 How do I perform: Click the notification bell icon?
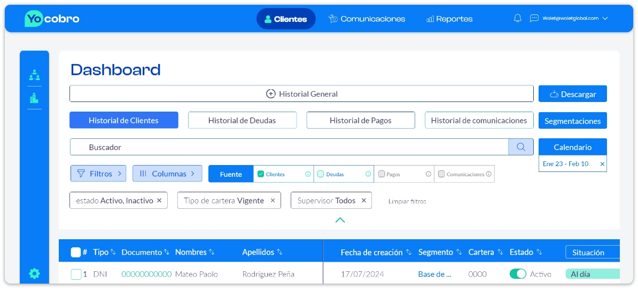click(x=517, y=19)
